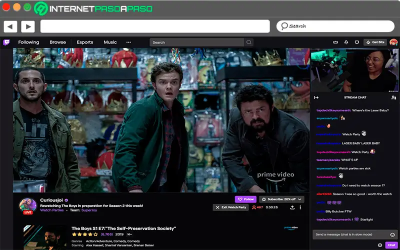Follow the Curiousjoi channel
Screen dimensions: 400x250
[246, 199]
